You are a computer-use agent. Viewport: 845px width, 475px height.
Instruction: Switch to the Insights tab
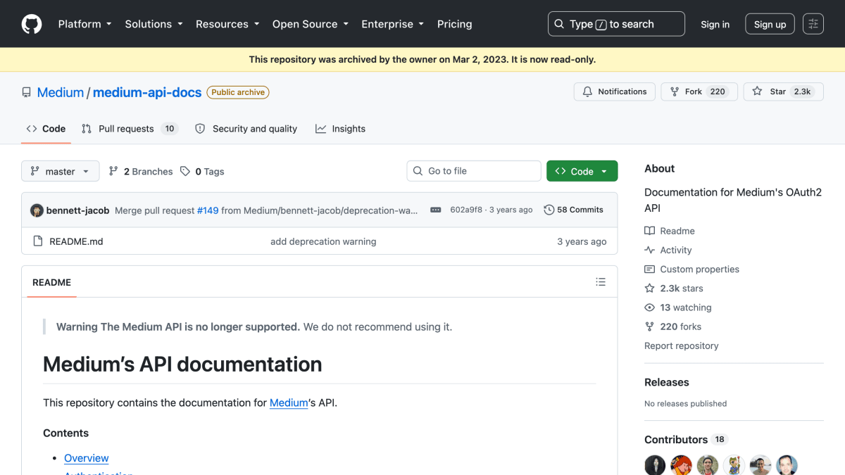pyautogui.click(x=340, y=129)
